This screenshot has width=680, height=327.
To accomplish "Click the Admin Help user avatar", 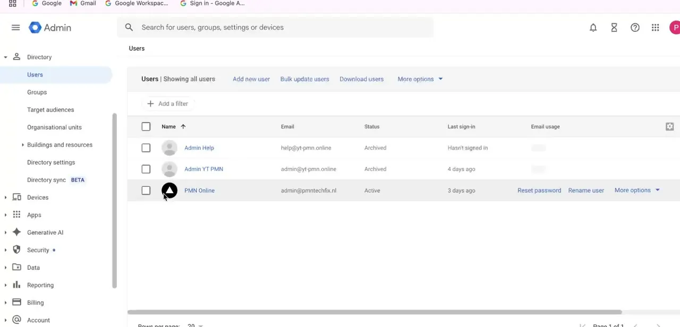I will point(169,148).
